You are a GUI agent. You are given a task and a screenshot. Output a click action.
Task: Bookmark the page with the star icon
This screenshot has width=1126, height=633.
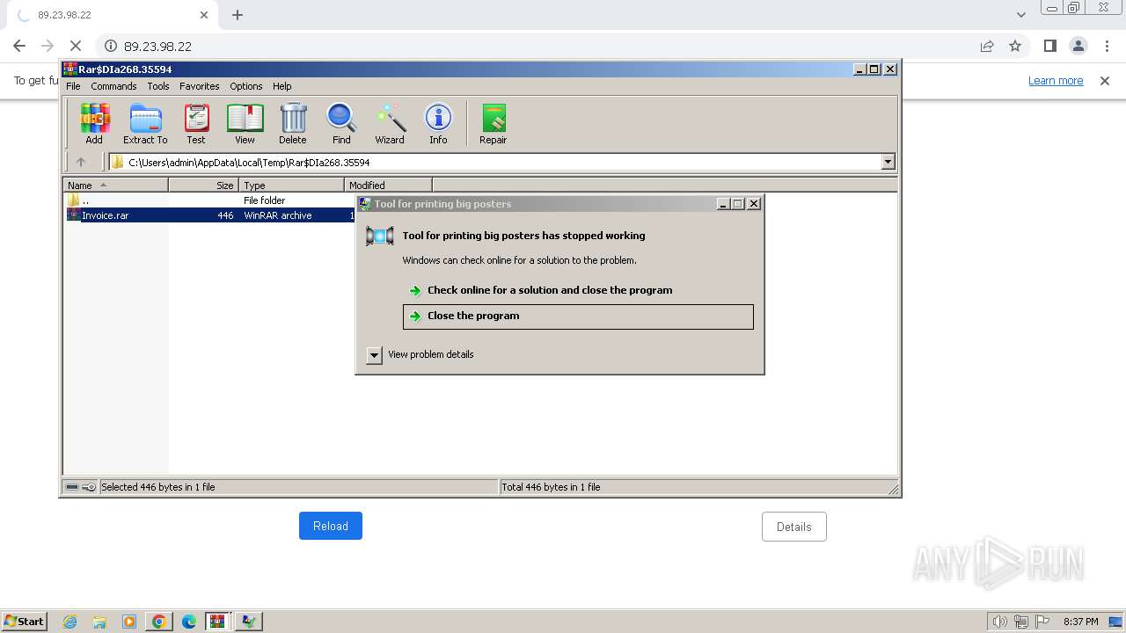coord(1015,46)
